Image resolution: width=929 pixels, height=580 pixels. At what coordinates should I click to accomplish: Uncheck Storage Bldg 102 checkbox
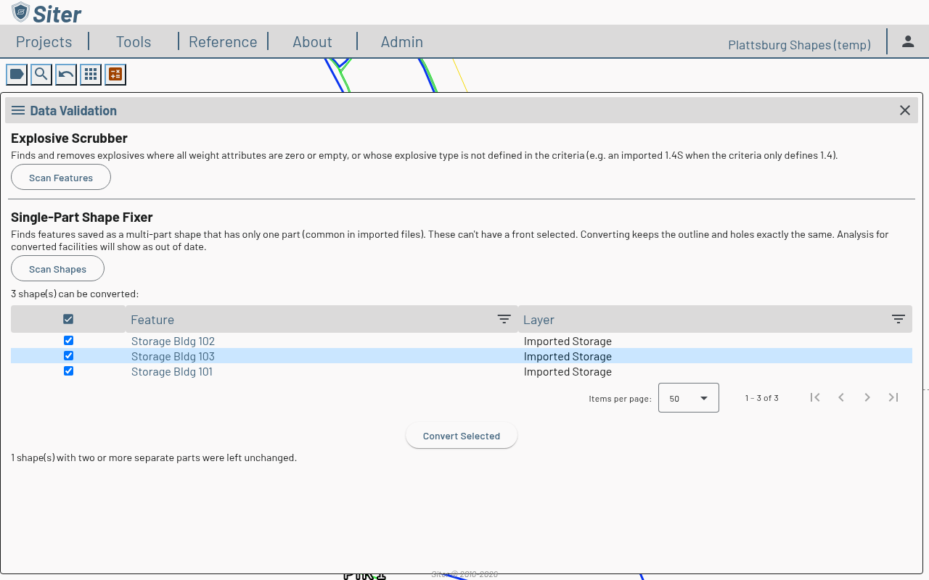click(68, 341)
